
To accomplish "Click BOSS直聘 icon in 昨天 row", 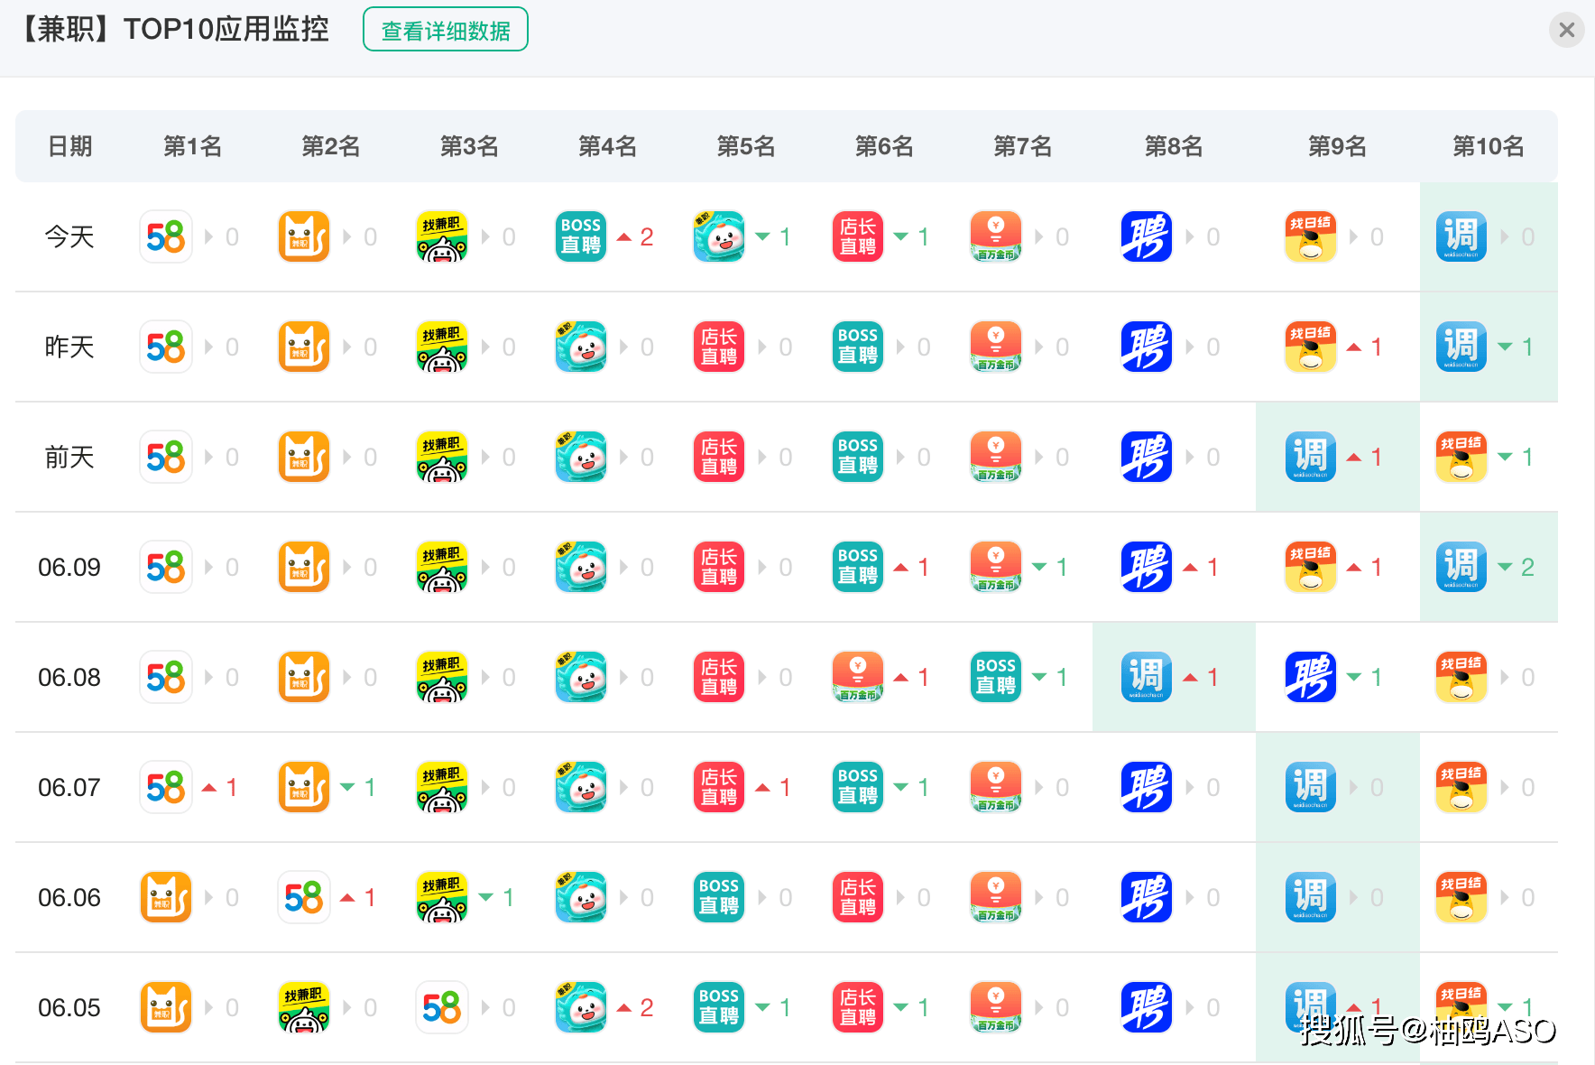I will pyautogui.click(x=858, y=347).
